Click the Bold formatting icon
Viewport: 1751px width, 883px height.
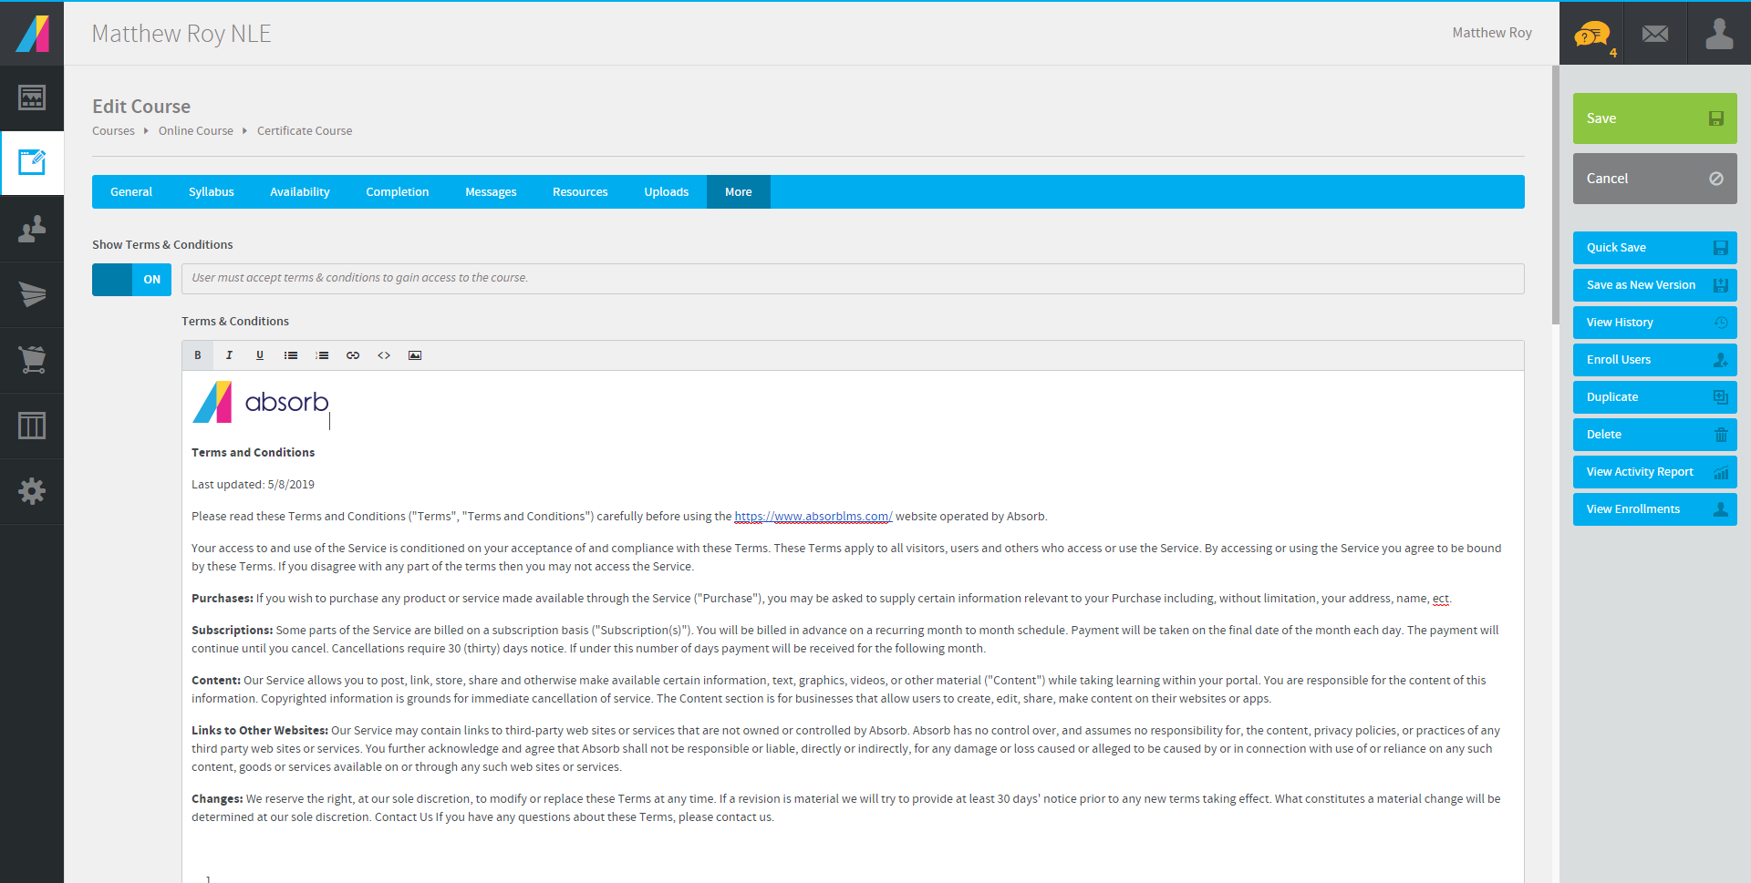click(x=198, y=355)
